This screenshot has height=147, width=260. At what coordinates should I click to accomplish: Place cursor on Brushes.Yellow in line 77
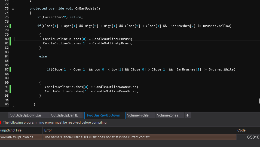pos(217,26)
